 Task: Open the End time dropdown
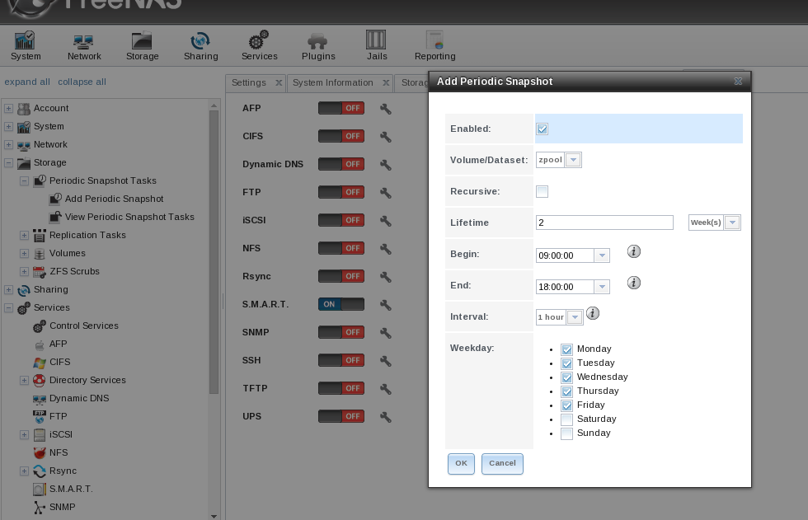click(602, 287)
